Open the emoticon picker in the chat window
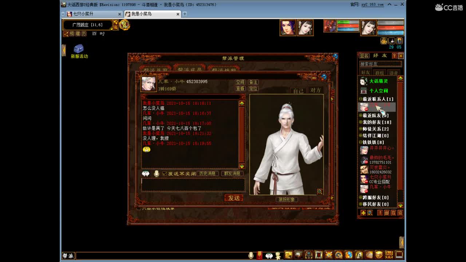The image size is (466, 262). [x=146, y=174]
